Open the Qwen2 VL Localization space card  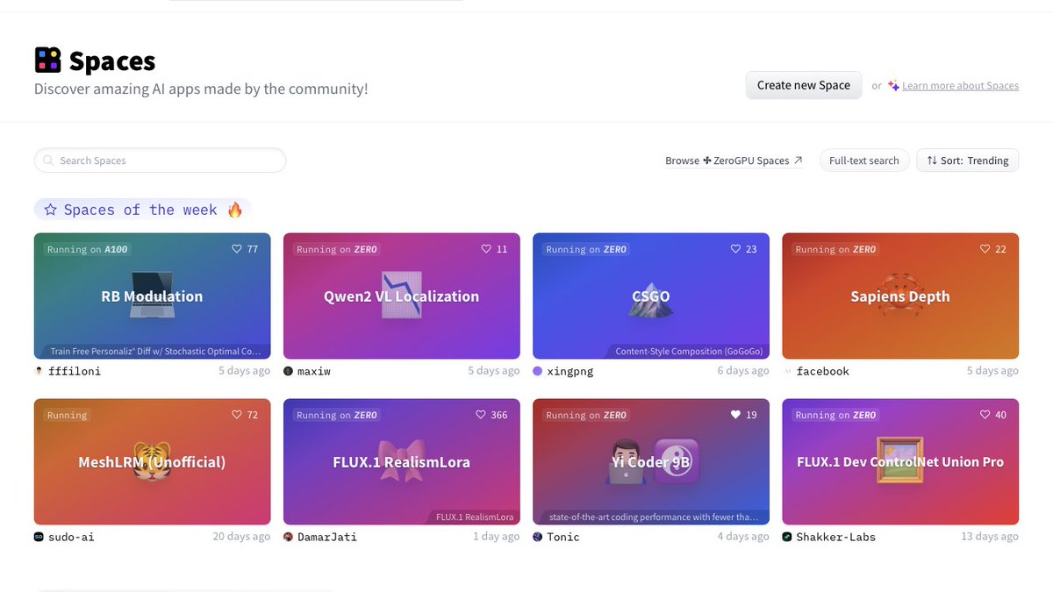click(402, 296)
